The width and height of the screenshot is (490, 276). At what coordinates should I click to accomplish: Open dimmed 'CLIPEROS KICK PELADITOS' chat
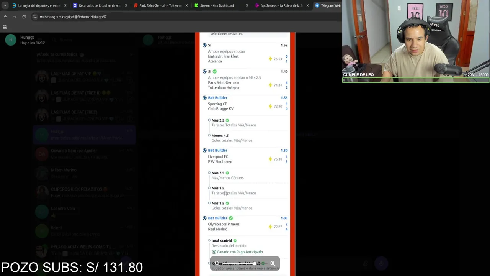click(84, 192)
